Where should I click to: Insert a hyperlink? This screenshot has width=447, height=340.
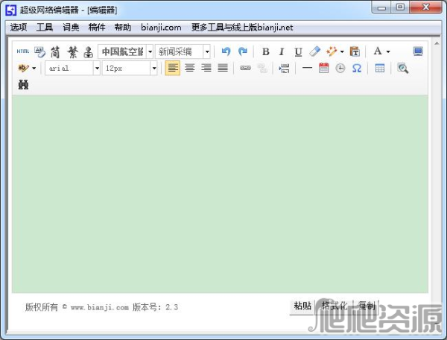click(x=245, y=68)
